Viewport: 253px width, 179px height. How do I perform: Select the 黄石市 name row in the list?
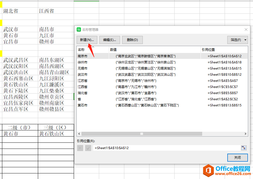162,105
